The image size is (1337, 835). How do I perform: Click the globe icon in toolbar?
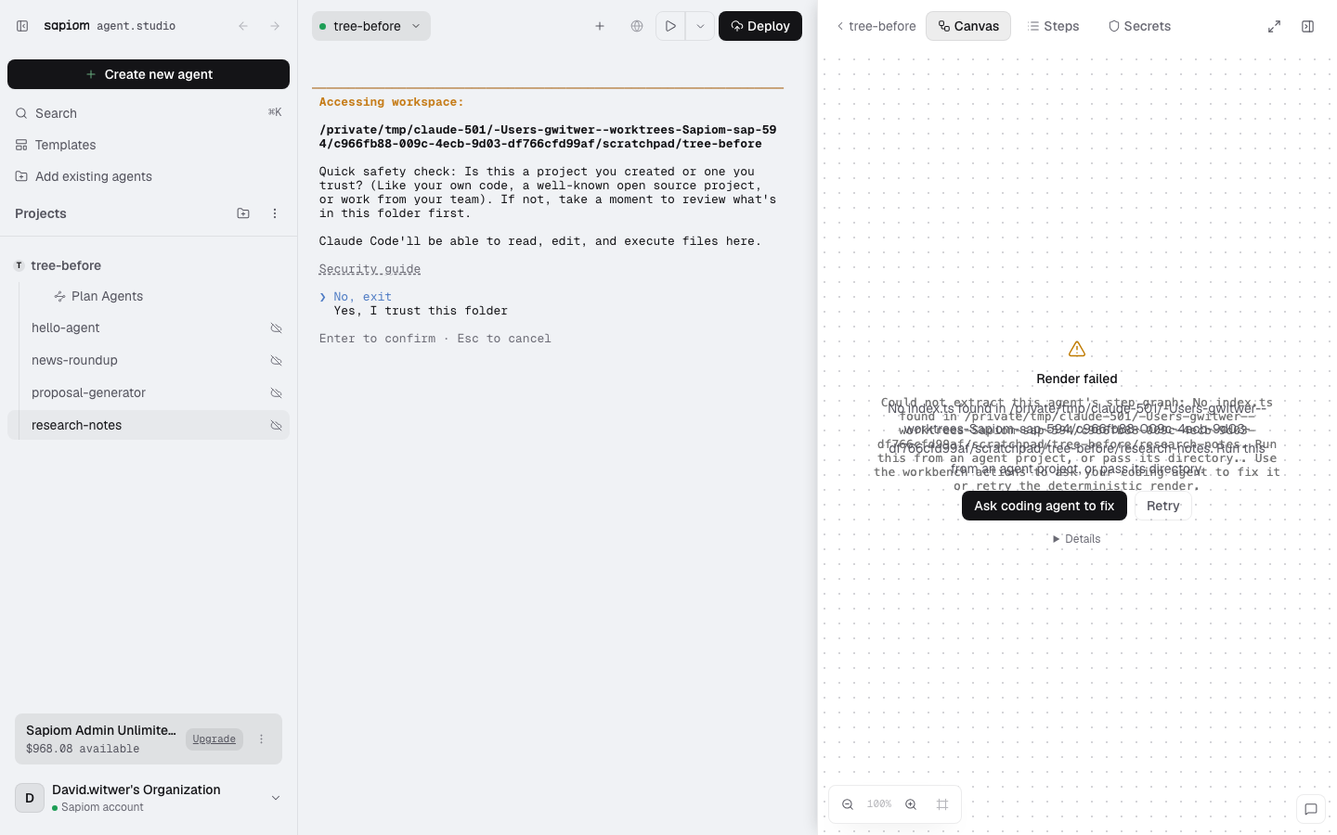click(x=637, y=26)
